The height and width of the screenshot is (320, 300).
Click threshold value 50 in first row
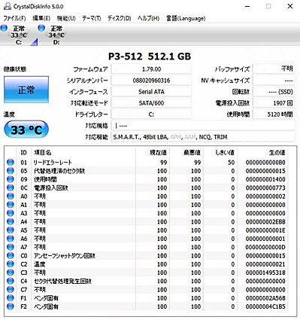[x=231, y=163]
